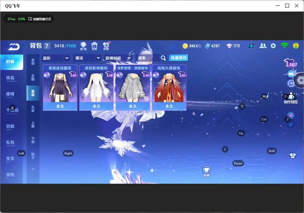Screen dimensions: 304x213
Task: Click the blue coupon currency icon
Action: point(207,46)
